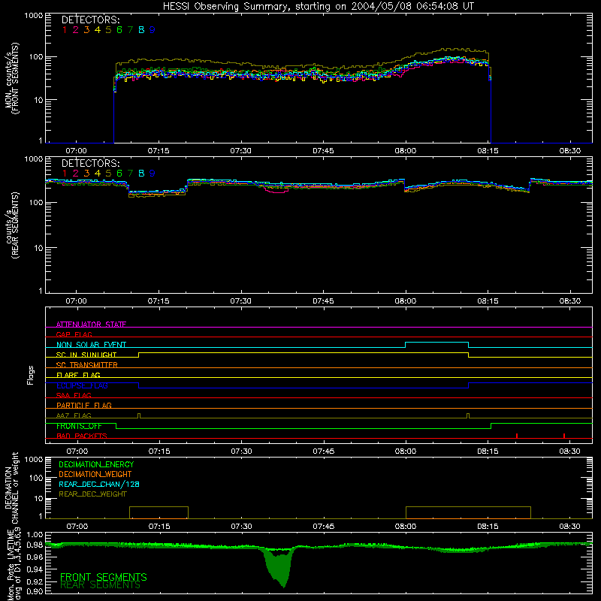The image size is (601, 601).
Task: Select olive detector 5 in front segments legend
Action: point(108,30)
